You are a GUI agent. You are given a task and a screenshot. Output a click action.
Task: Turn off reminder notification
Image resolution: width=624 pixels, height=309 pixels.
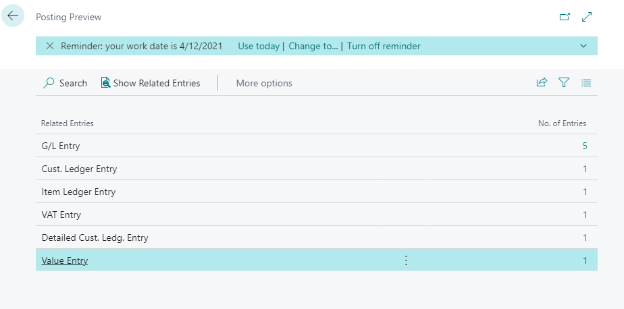click(x=384, y=46)
